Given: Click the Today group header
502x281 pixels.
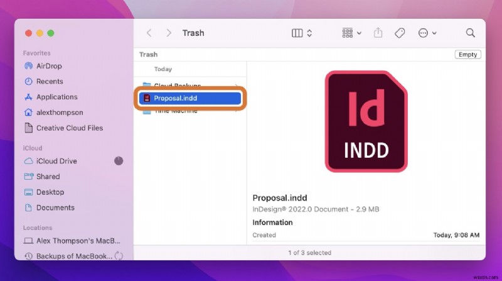Looking at the screenshot, I should click(x=163, y=69).
